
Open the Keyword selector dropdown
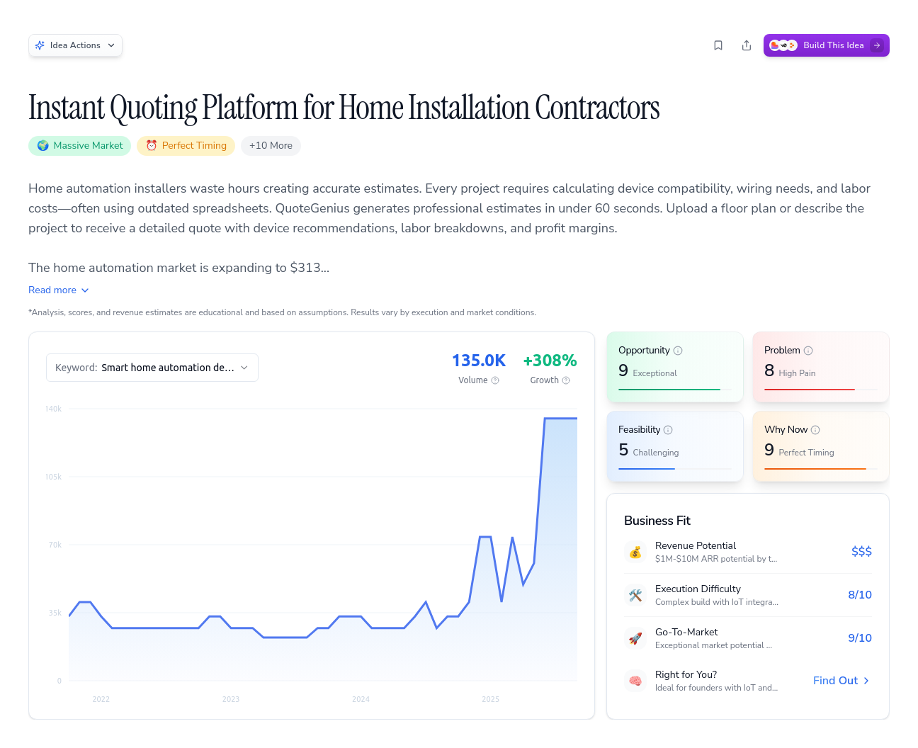point(152,368)
